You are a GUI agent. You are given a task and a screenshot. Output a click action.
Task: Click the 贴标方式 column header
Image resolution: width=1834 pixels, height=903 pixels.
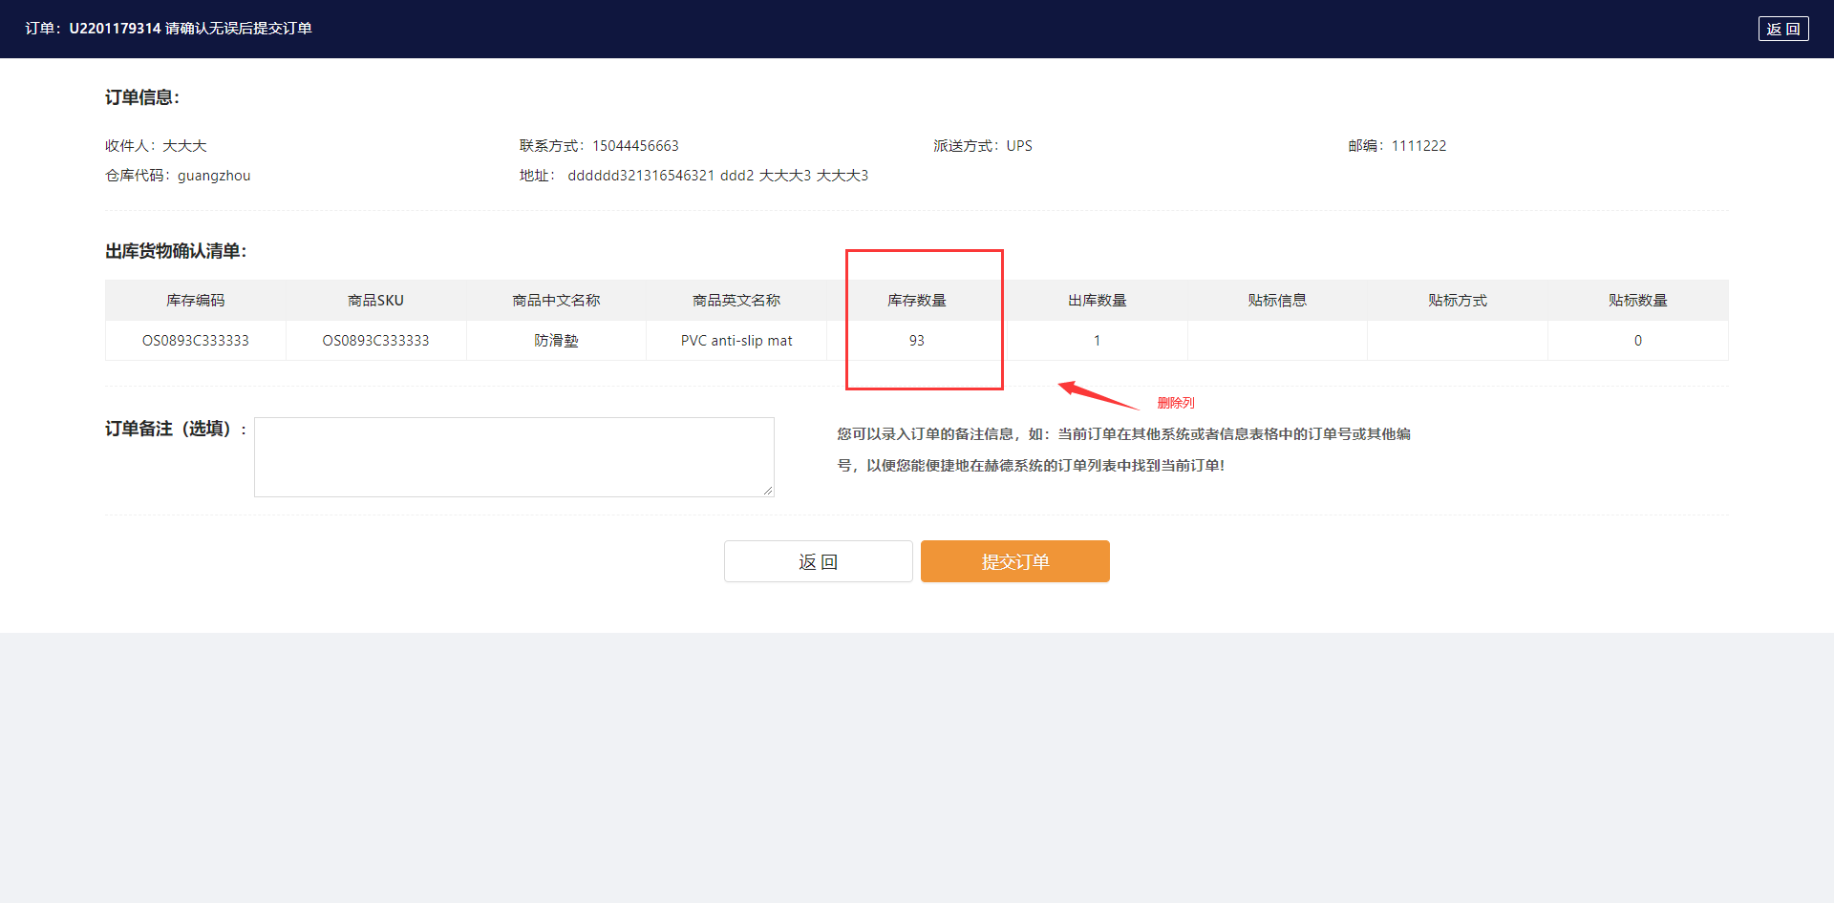[1457, 300]
